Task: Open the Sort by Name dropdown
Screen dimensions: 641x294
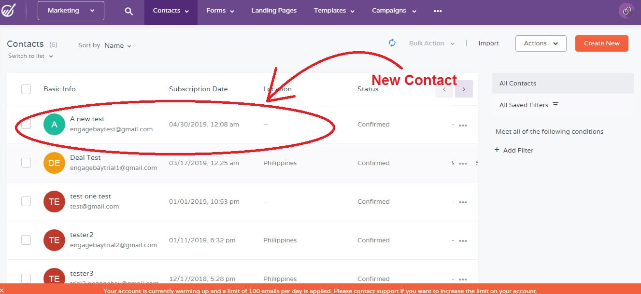Action: click(x=116, y=45)
